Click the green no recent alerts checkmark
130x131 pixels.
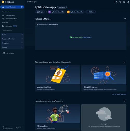pos(71,37)
